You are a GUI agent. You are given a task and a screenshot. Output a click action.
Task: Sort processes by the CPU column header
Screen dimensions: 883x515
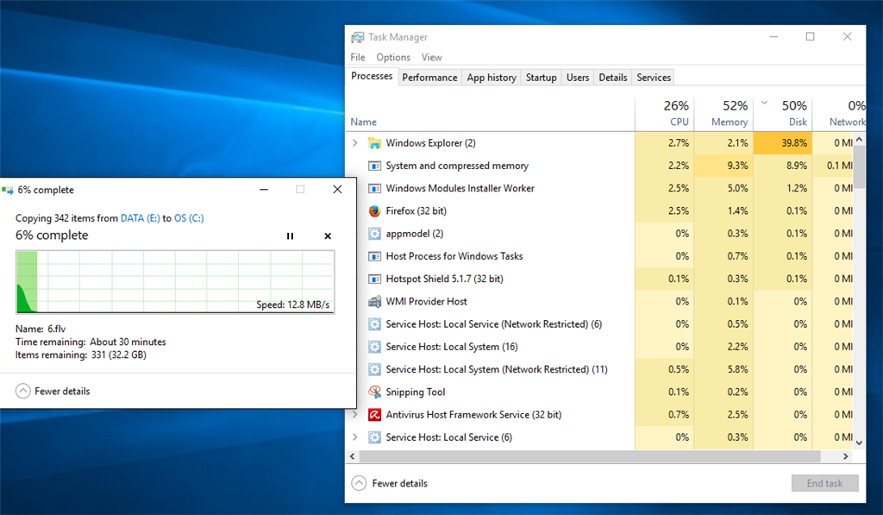[x=665, y=114]
